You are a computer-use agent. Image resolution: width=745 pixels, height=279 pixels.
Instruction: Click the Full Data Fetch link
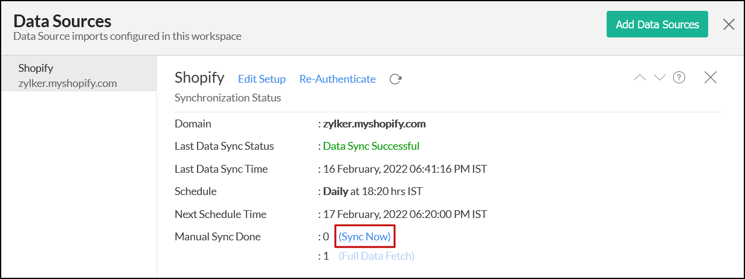click(x=376, y=256)
